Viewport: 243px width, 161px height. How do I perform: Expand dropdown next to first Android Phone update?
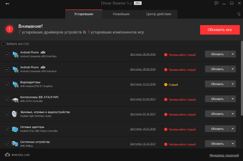coord(233,54)
